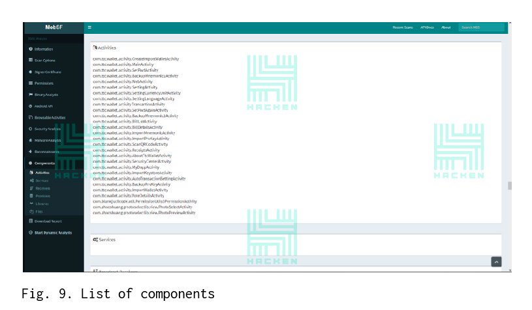Open Information in the sidebar
Viewport: 532px width, 310px height.
tap(44, 49)
